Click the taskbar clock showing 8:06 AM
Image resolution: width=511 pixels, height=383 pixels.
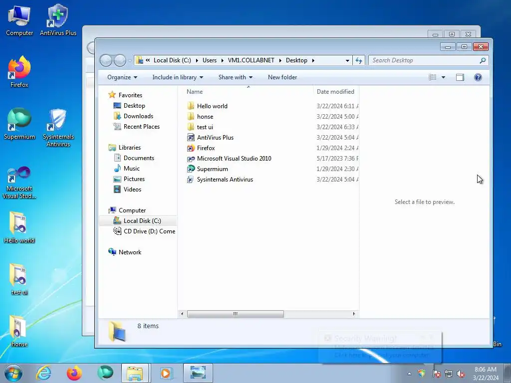point(485,374)
